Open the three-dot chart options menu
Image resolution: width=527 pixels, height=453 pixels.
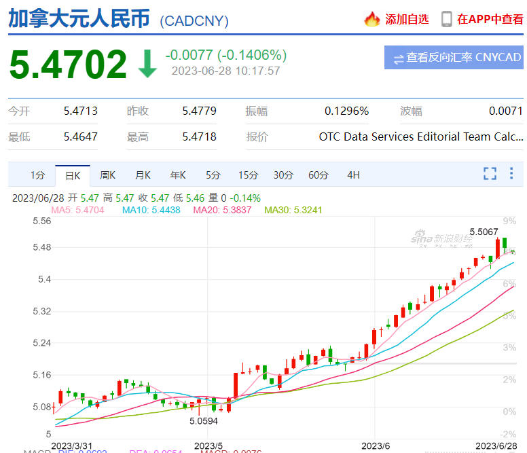511,174
